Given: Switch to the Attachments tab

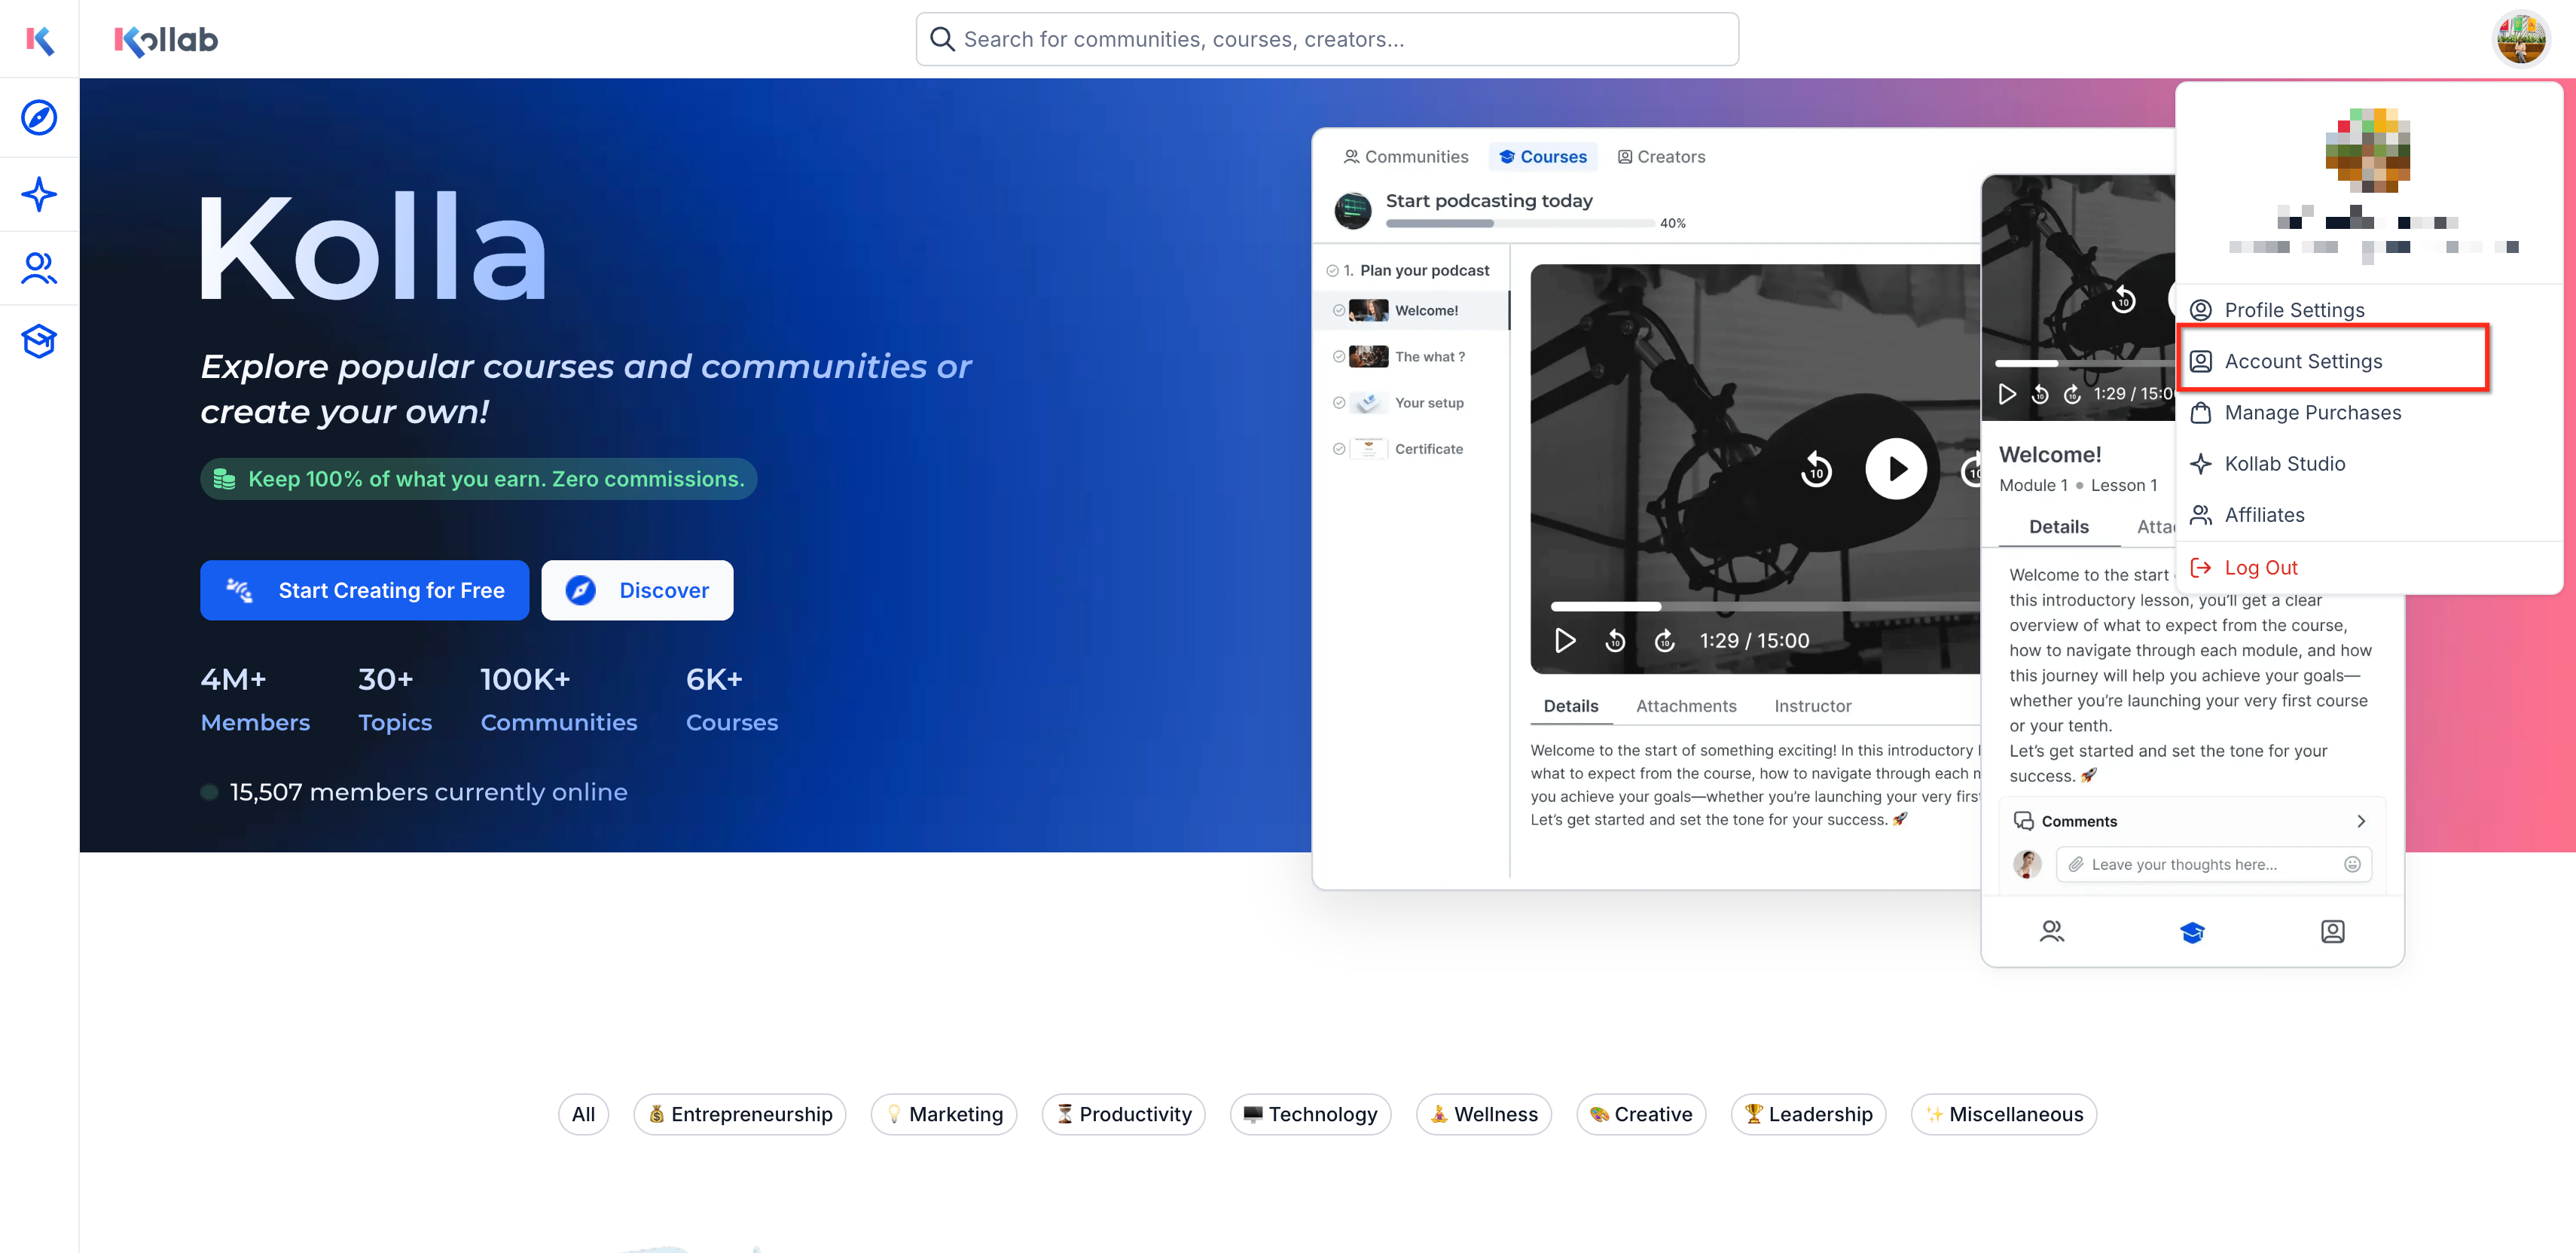Looking at the screenshot, I should [x=1686, y=706].
